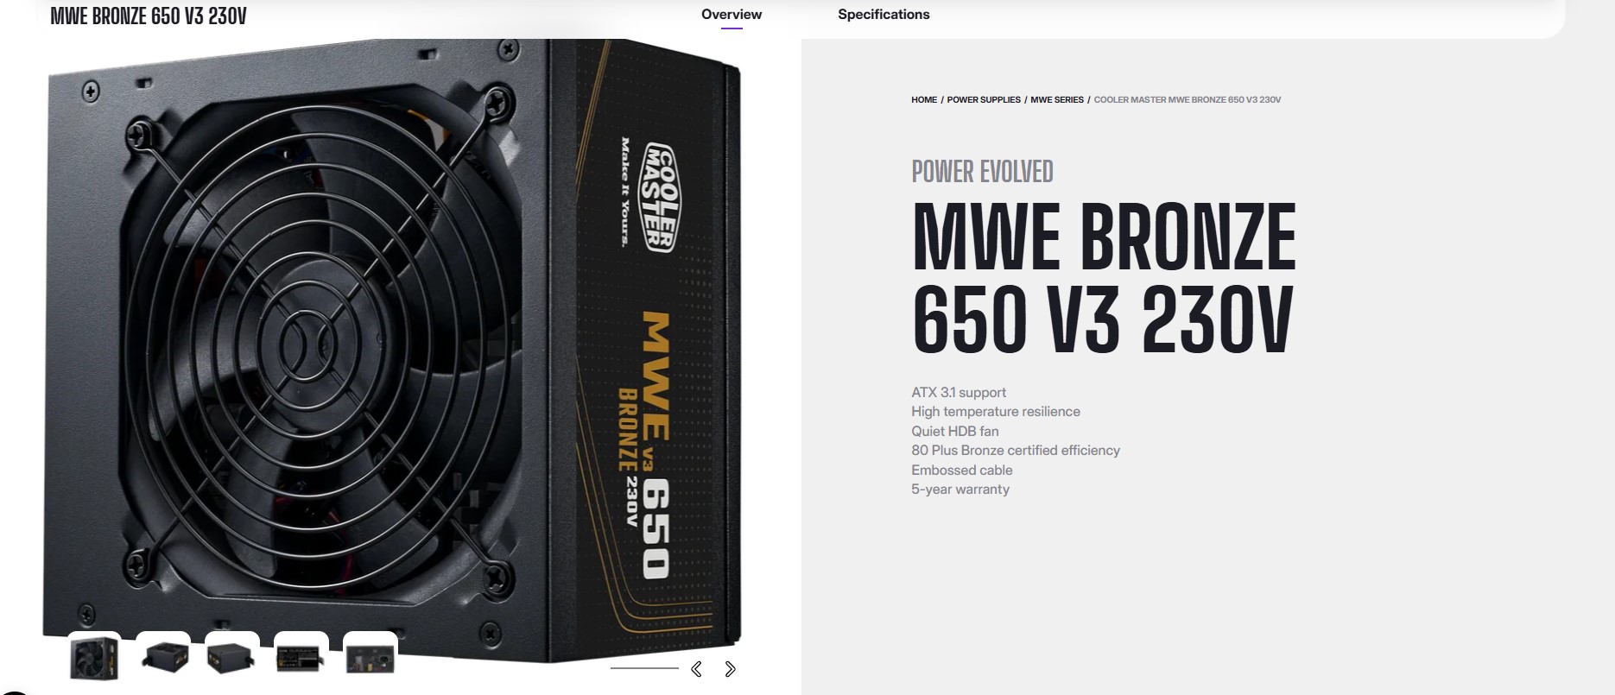Click the Cooler Master MWE Bronze breadcrumb item

point(1187,100)
